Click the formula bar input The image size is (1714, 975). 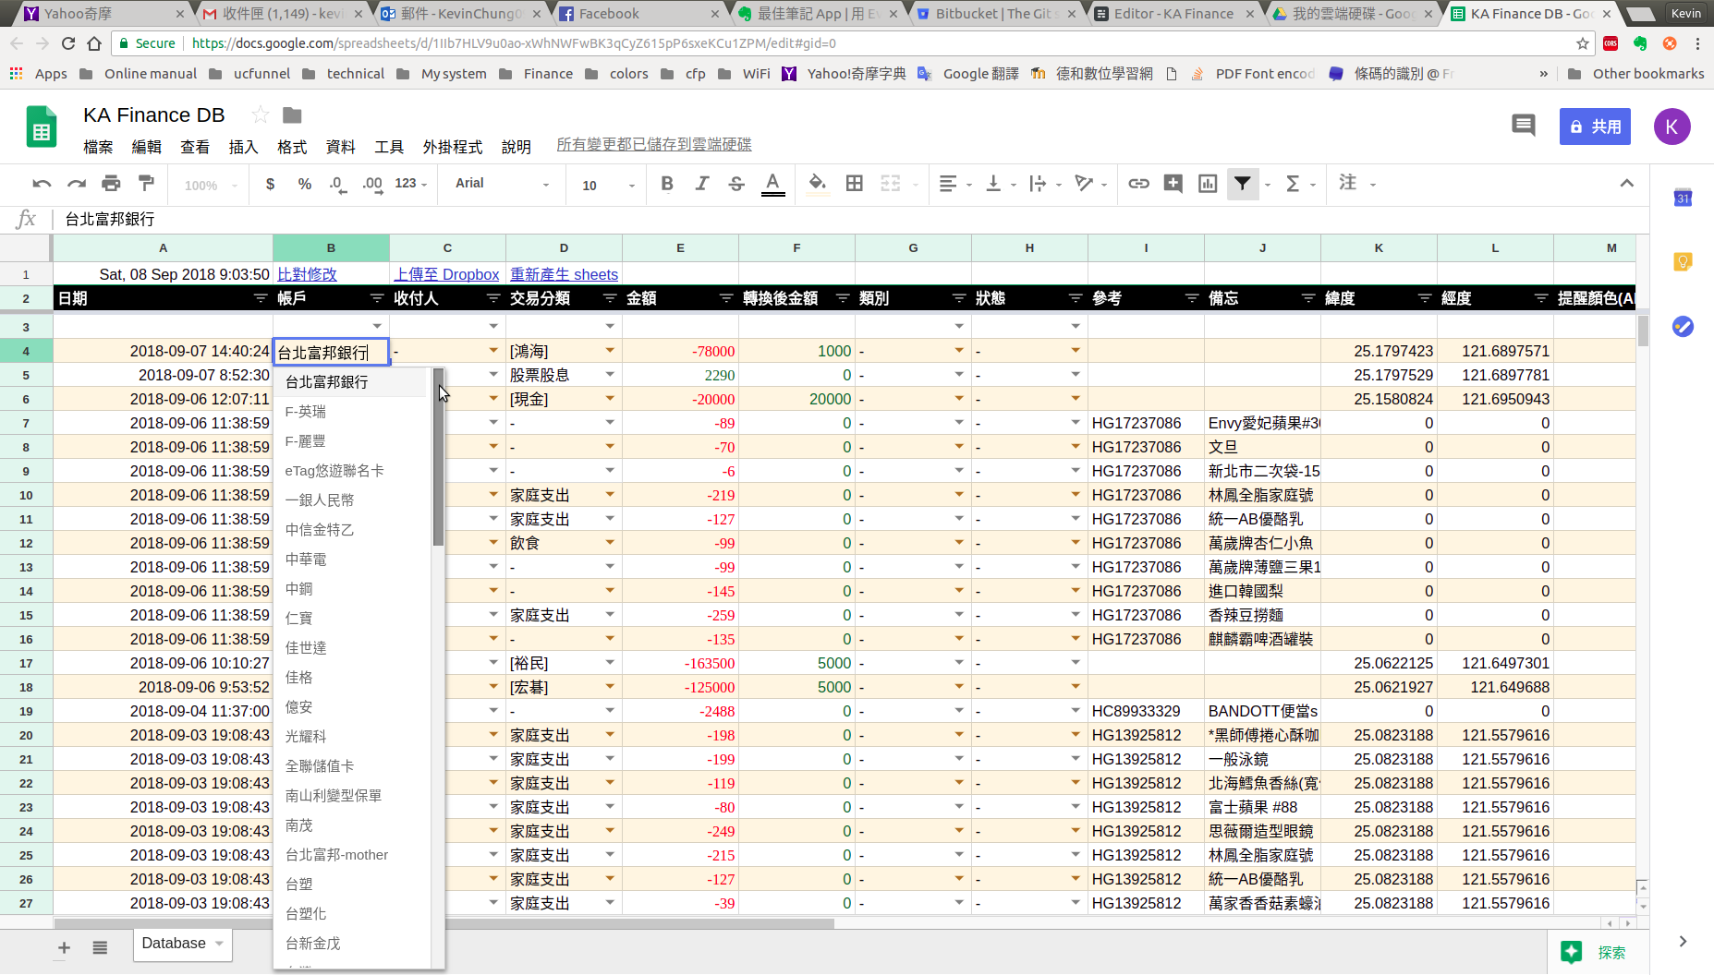point(850,219)
